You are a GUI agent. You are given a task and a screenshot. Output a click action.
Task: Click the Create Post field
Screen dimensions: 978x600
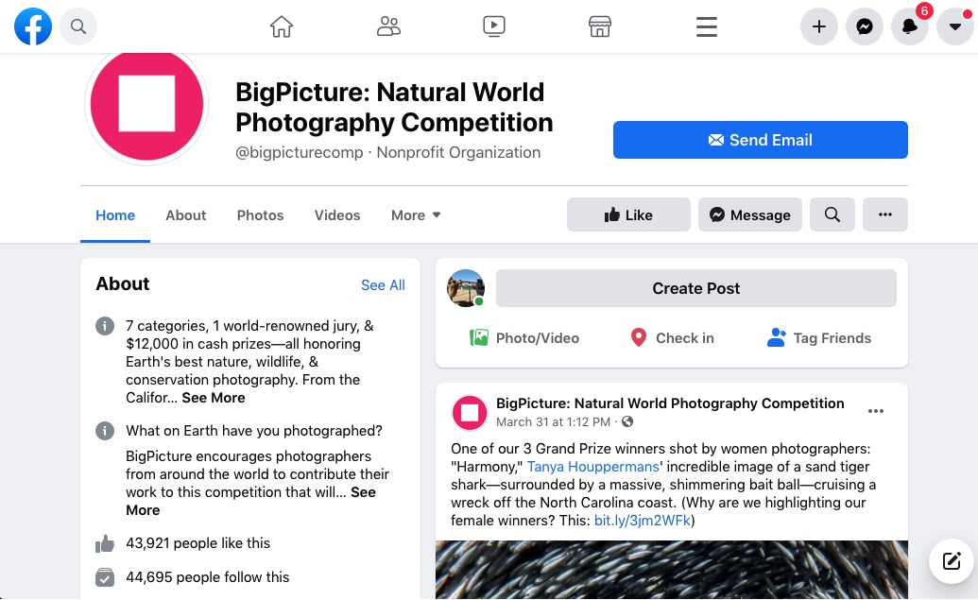(x=696, y=288)
